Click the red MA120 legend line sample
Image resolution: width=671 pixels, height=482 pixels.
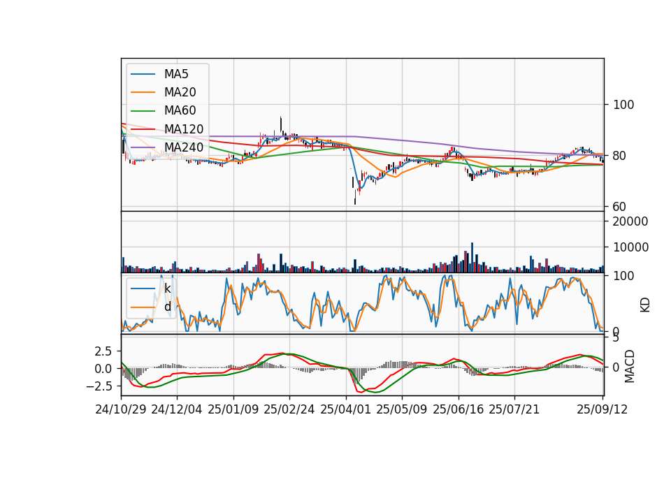point(143,129)
